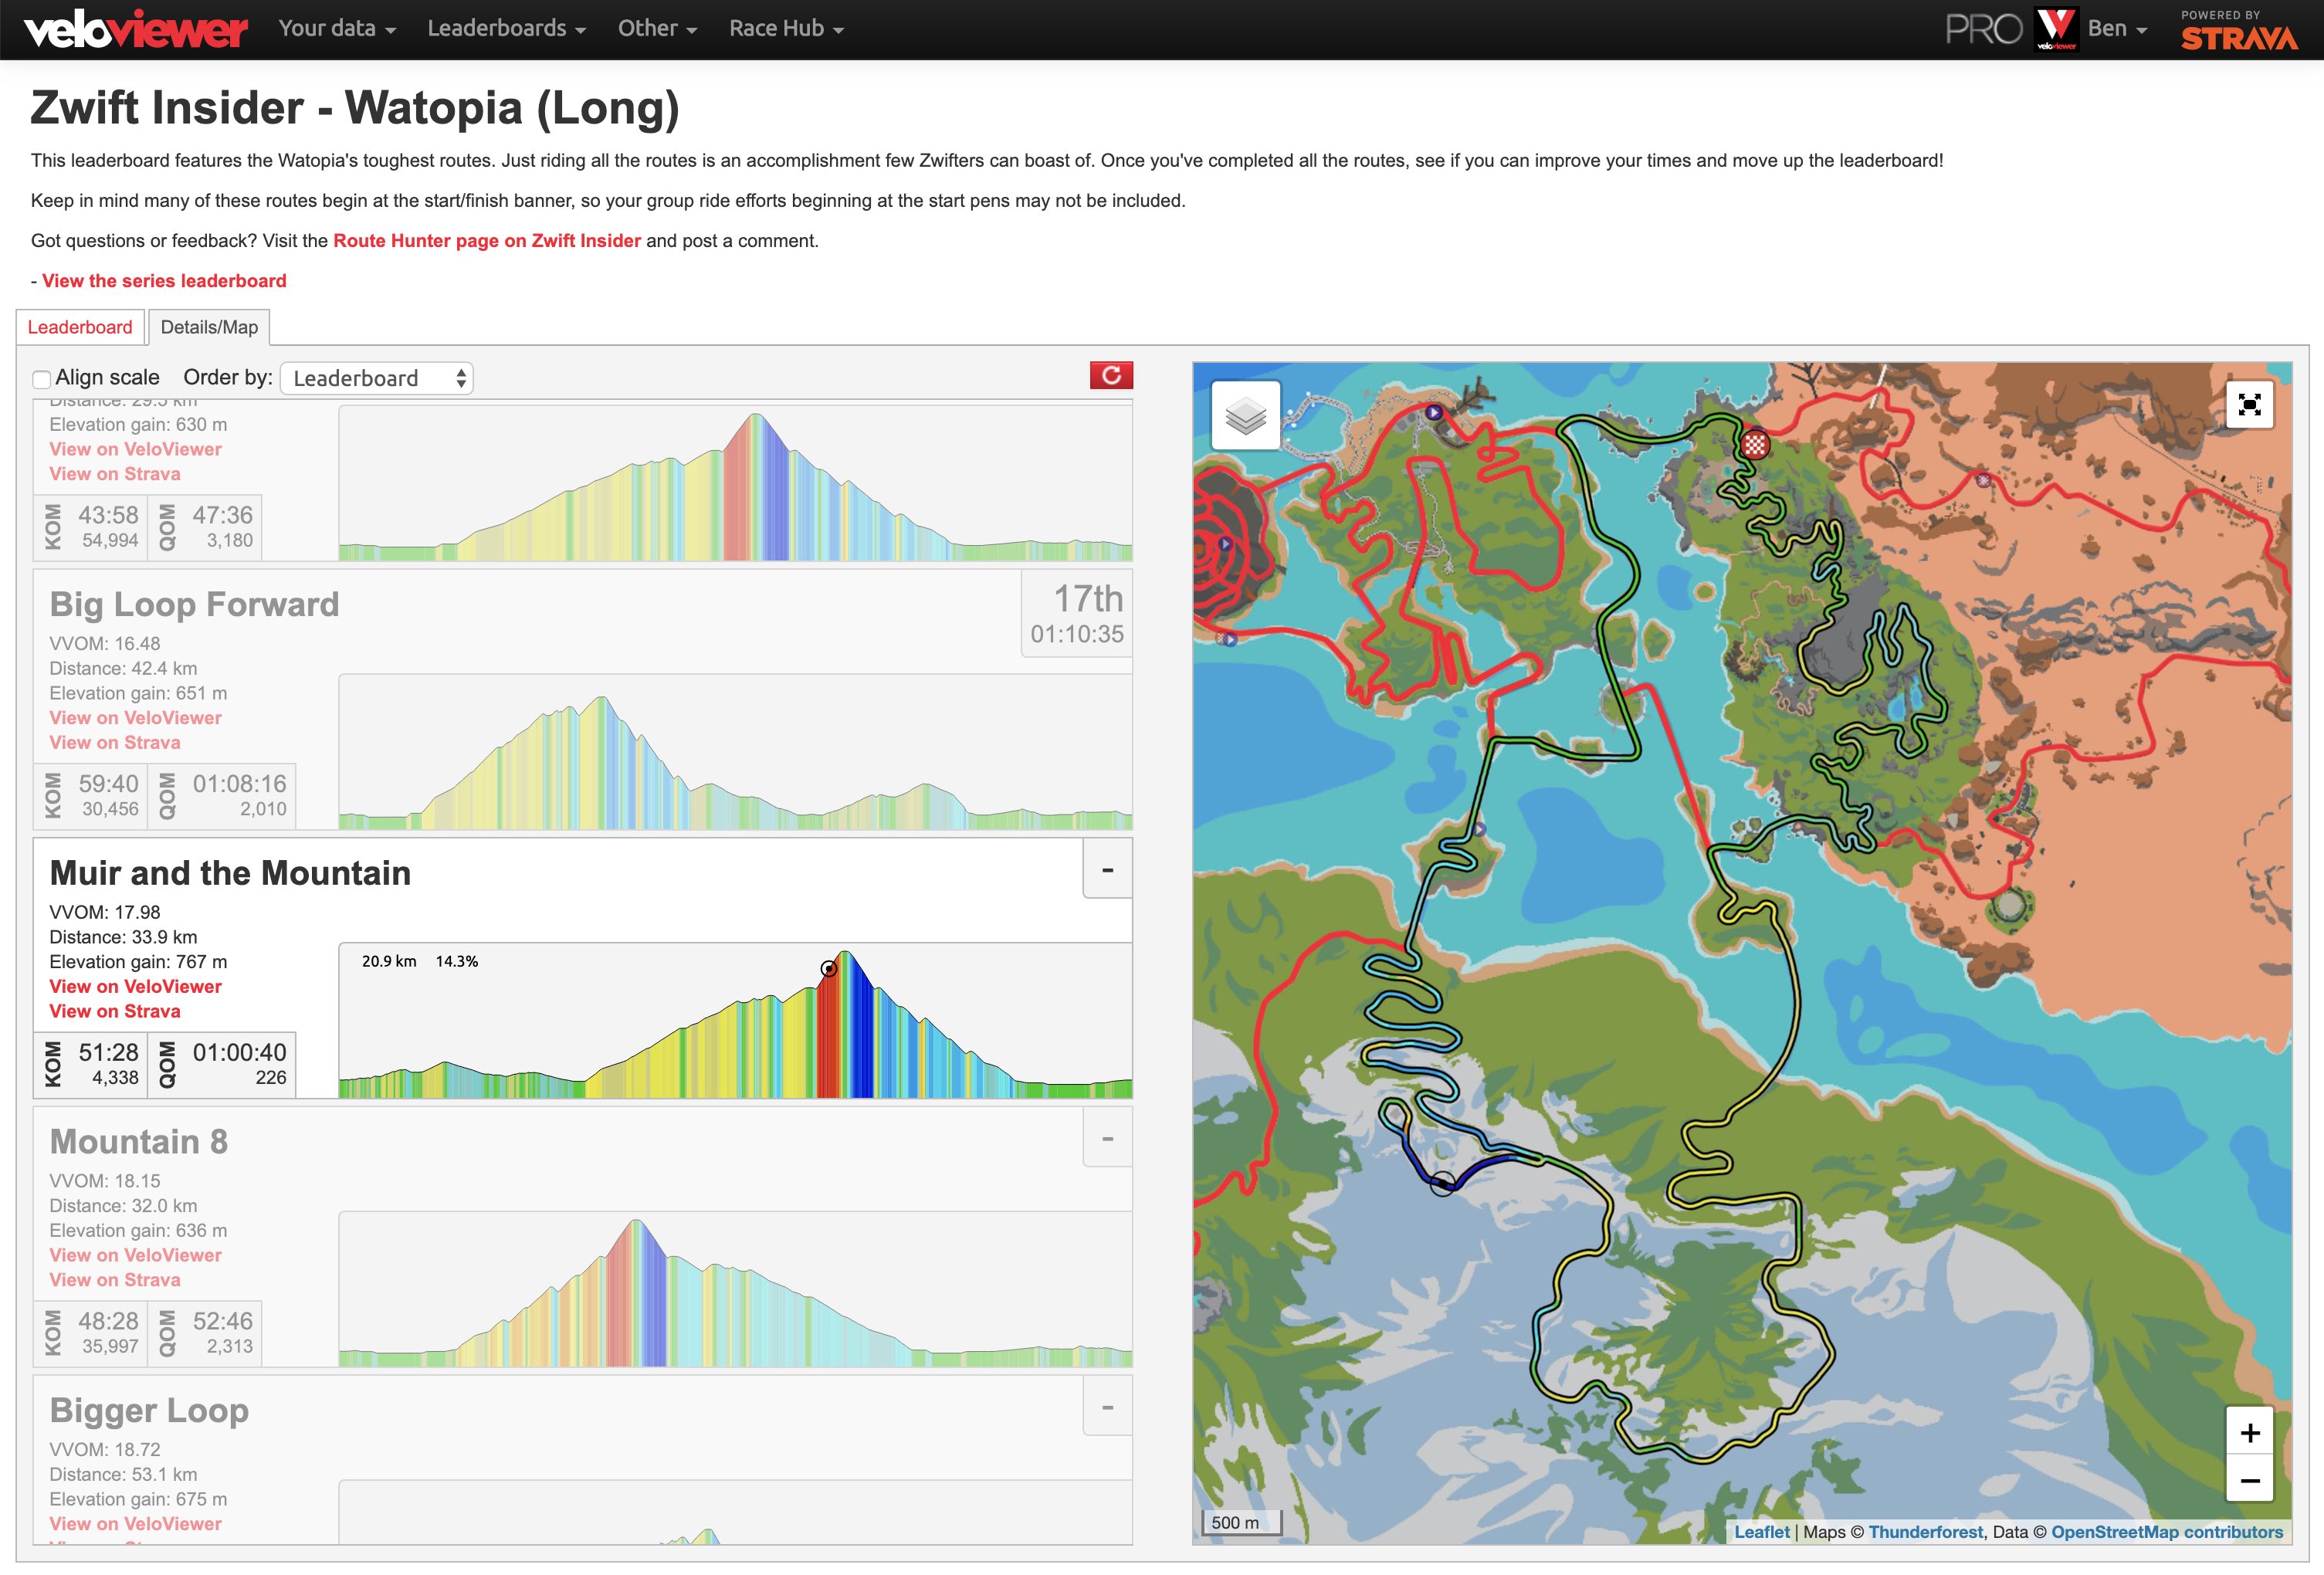This screenshot has height=1575, width=2324.
Task: Open the Your data menu
Action: tap(337, 28)
